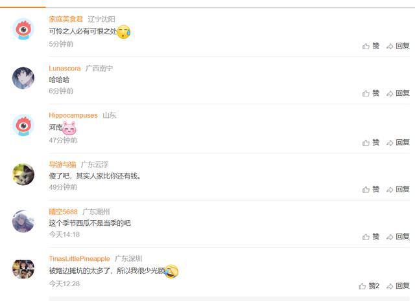Viewport: 415px width, 301px height.
Task: Click 导游与猫's cat avatar
Action: coord(23,174)
